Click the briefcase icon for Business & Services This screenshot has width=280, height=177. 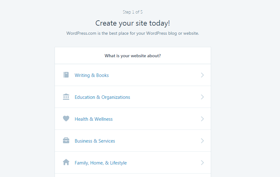click(x=66, y=141)
